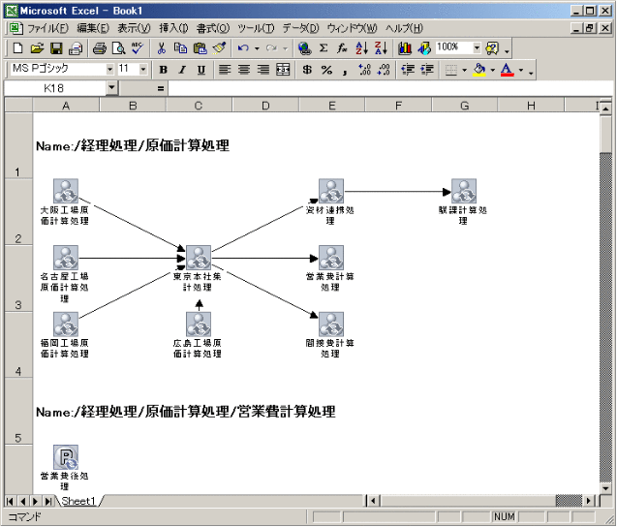The image size is (617, 527).
Task: Click column C header
Action: pos(198,105)
